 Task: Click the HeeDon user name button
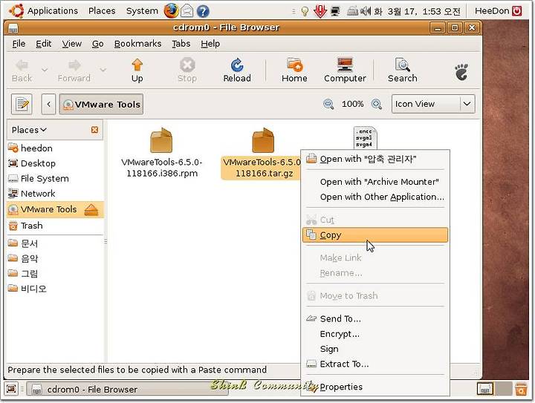tap(492, 11)
